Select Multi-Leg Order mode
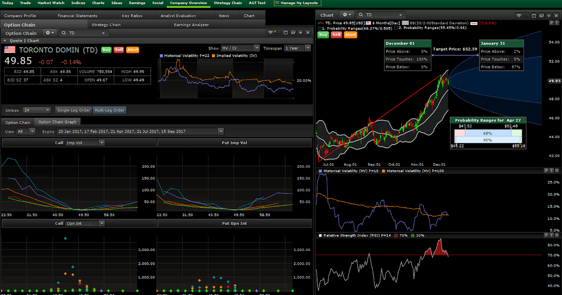Viewport: 562px width, 295px height. [110, 111]
